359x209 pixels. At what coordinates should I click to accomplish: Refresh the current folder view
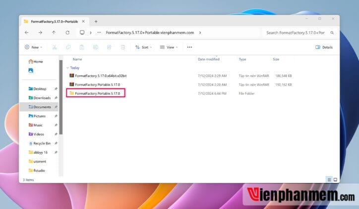(67, 33)
